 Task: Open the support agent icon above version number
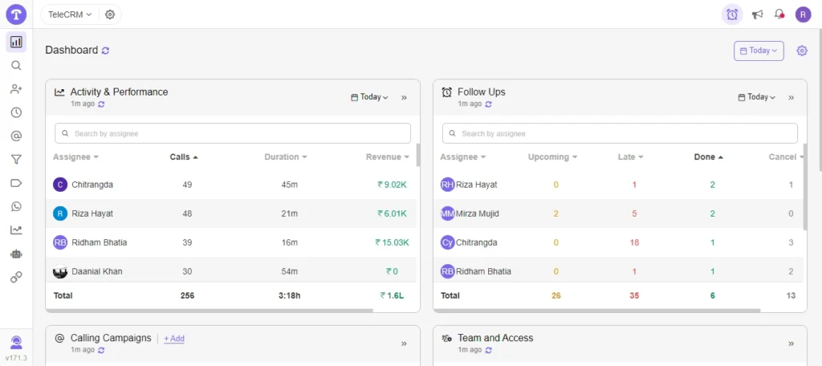(x=16, y=343)
